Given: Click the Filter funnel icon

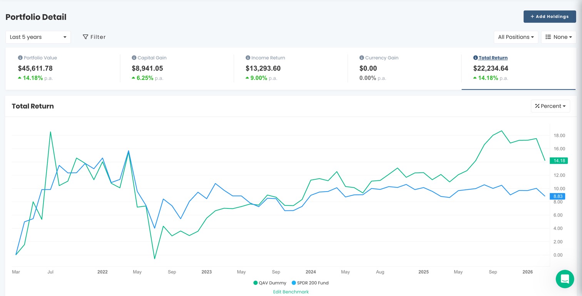Looking at the screenshot, I should (85, 37).
